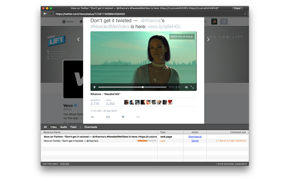Switch to the Flash filter tab
The image size is (290, 181).
pyautogui.click(x=74, y=127)
